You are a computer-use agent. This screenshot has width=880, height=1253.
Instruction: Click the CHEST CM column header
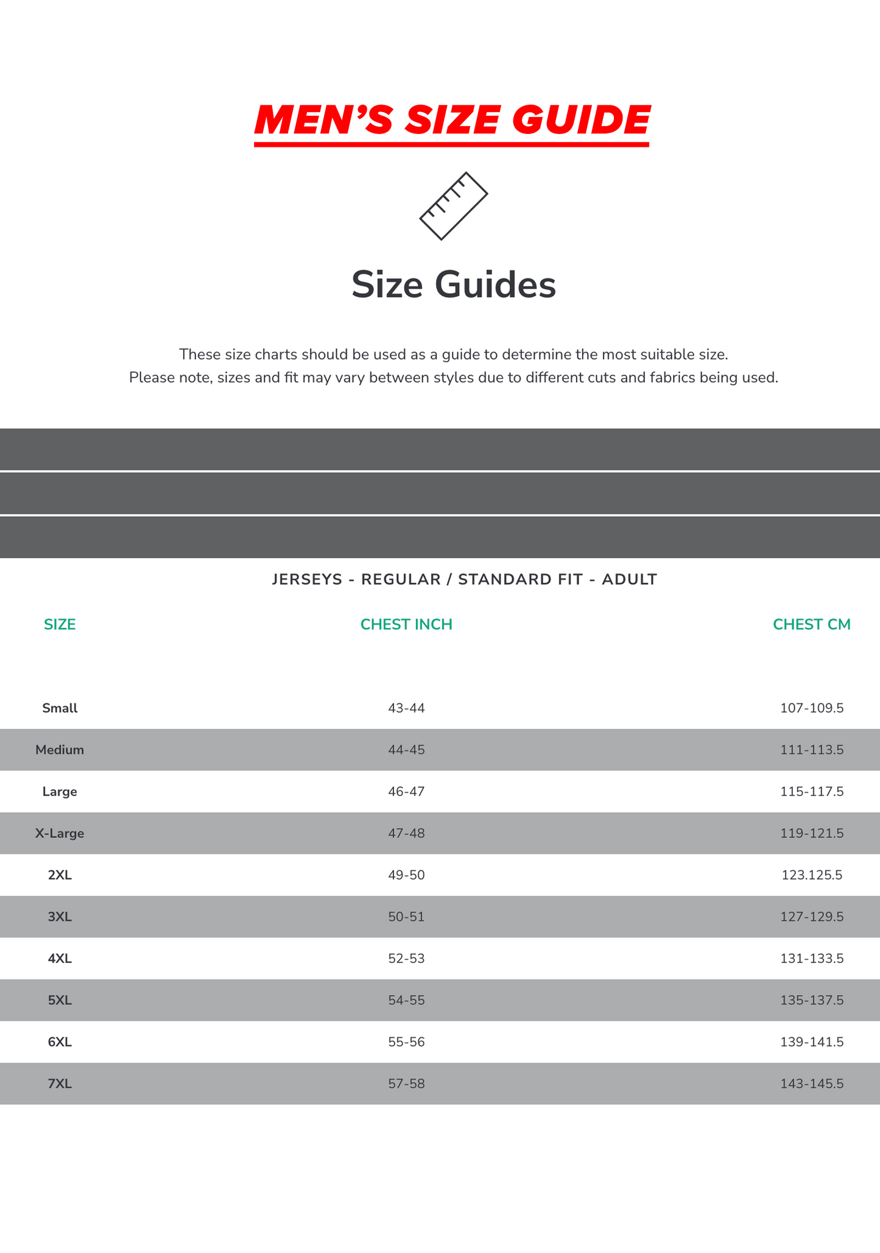(x=811, y=624)
